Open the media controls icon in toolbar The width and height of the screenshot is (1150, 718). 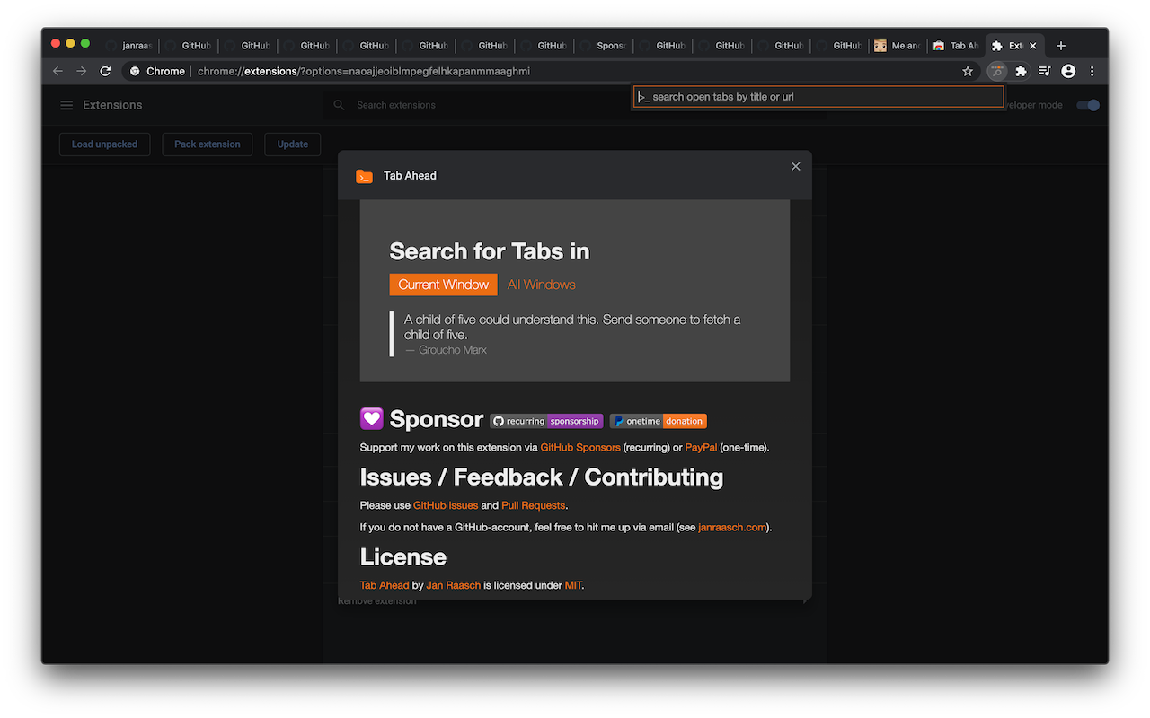1044,71
